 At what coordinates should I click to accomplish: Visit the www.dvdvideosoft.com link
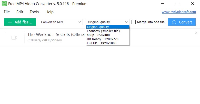click(179, 12)
